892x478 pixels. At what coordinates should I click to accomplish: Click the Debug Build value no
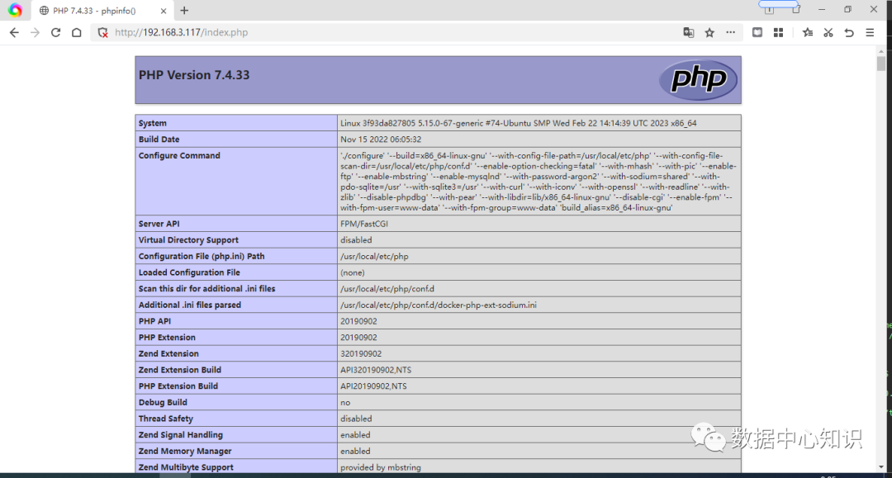[345, 402]
